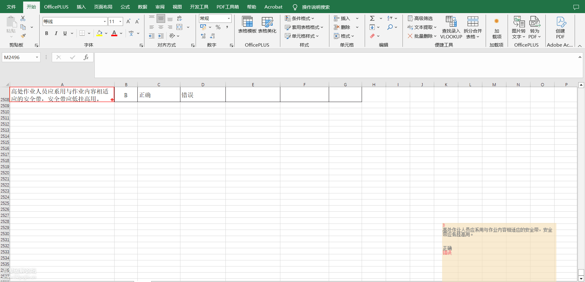This screenshot has height=282, width=585.
Task: Decrease the cell indent
Action: pyautogui.click(x=152, y=36)
